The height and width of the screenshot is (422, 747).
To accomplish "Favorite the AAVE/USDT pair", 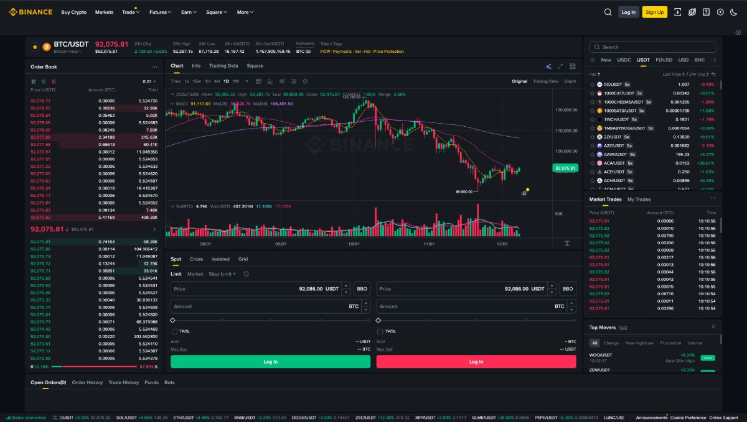I will [x=593, y=154].
